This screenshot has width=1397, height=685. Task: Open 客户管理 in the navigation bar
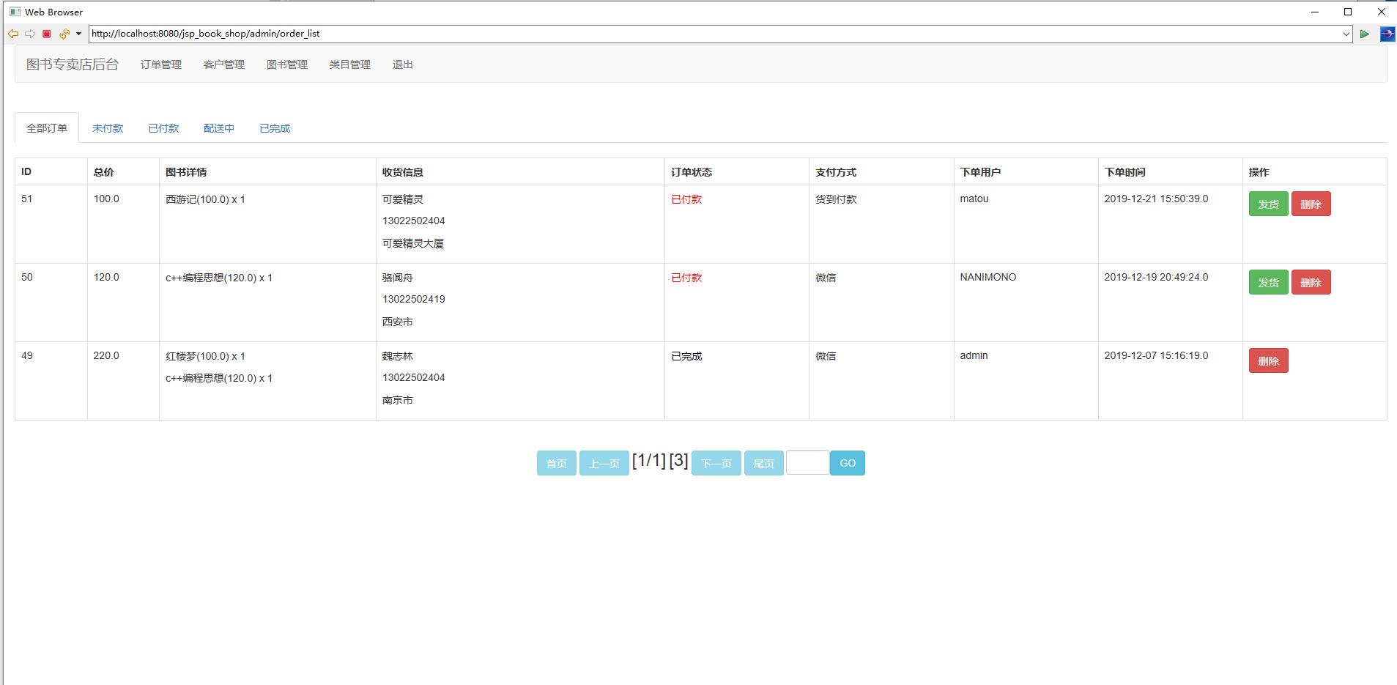(x=223, y=64)
